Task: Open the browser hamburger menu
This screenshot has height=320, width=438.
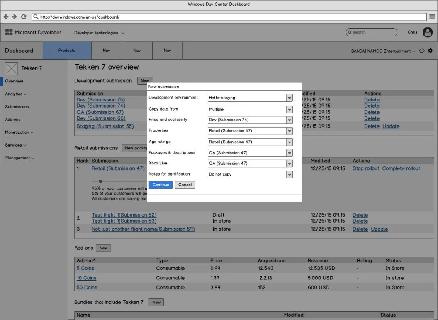Action: 432,17
